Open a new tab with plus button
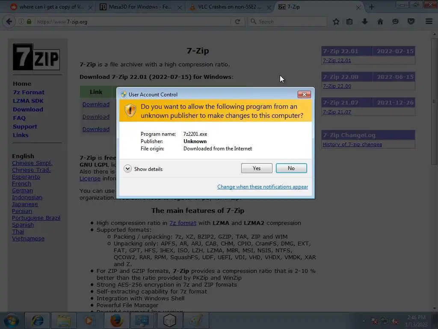 click(372, 7)
